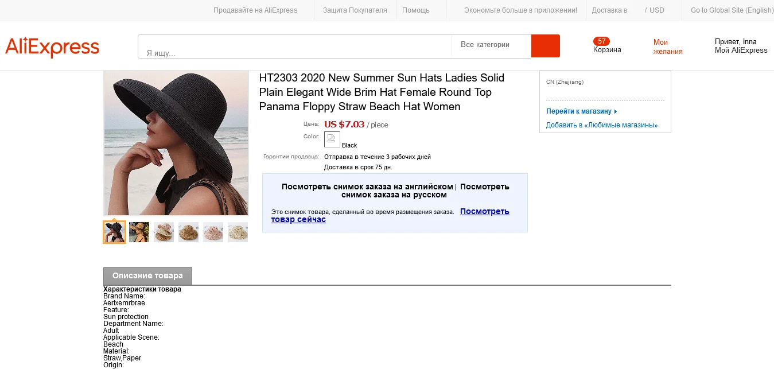Viewport: 774px width, 369px height.
Task: Select the pink hat thumbnail
Action: [x=213, y=232]
